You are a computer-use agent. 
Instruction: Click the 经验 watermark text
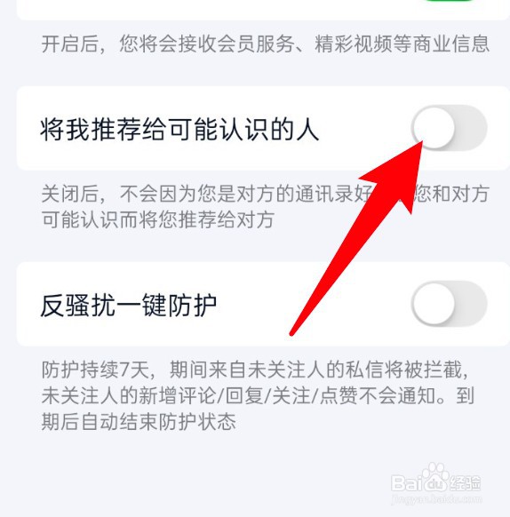465,483
